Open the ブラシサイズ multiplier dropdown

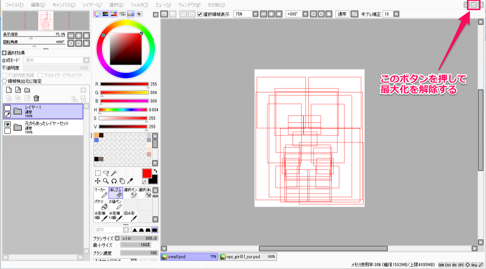pyautogui.click(x=117, y=238)
